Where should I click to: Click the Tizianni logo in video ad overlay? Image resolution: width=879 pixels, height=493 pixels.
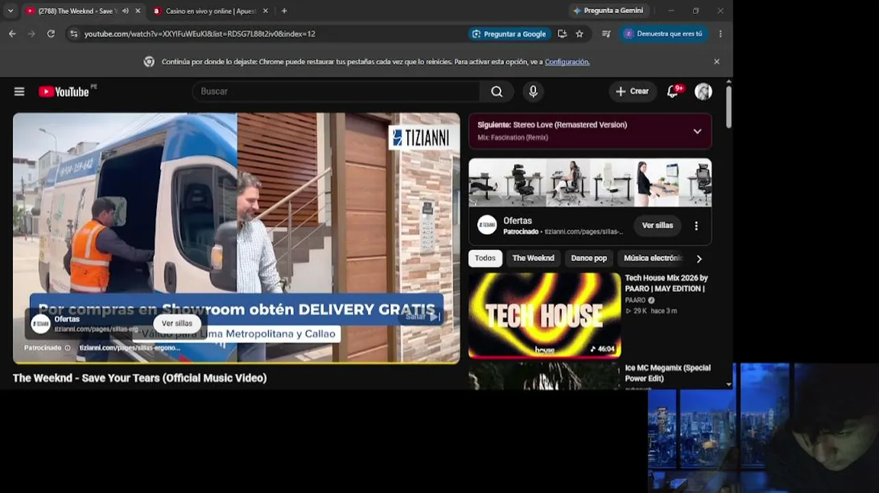40,324
